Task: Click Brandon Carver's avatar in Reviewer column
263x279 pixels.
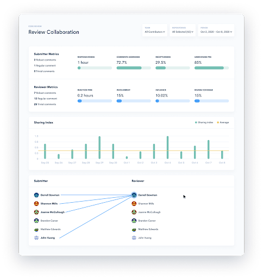Action: point(134,221)
